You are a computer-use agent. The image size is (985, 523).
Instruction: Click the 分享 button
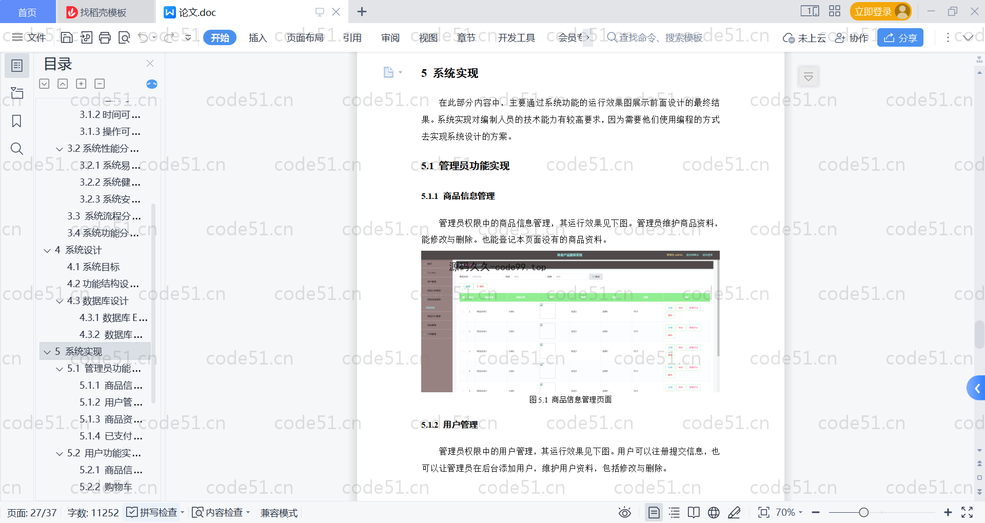point(900,37)
